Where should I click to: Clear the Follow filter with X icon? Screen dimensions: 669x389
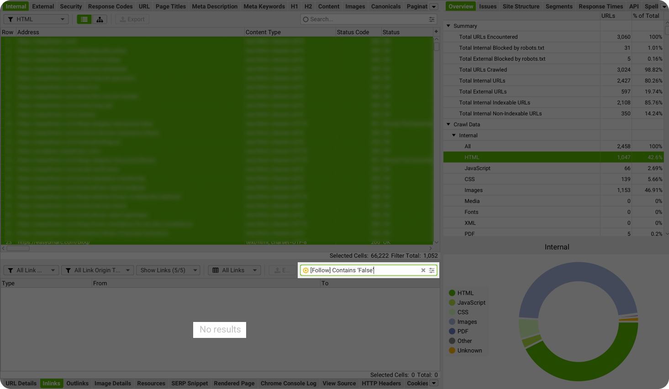point(423,270)
